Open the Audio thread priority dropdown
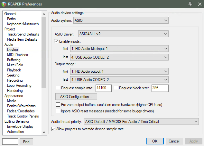The image size is (204, 146). [x=141, y=122]
